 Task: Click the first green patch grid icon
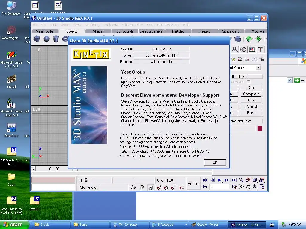[x=249, y=39]
